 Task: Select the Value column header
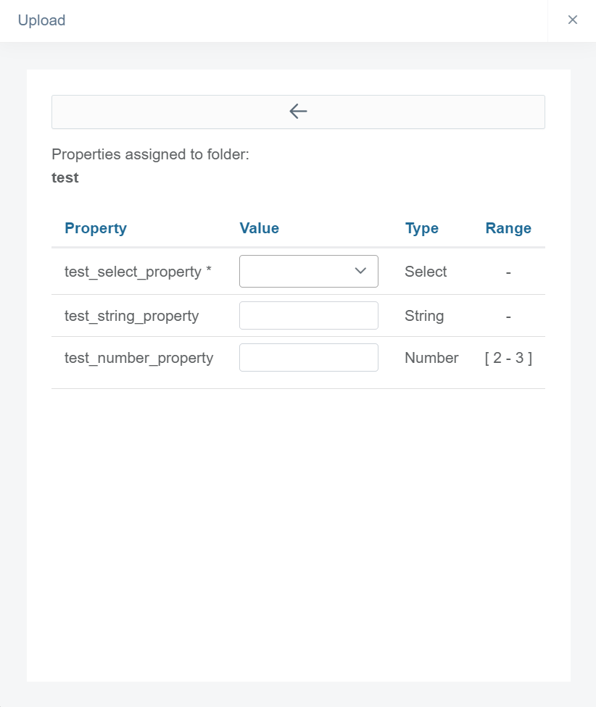pyautogui.click(x=259, y=228)
